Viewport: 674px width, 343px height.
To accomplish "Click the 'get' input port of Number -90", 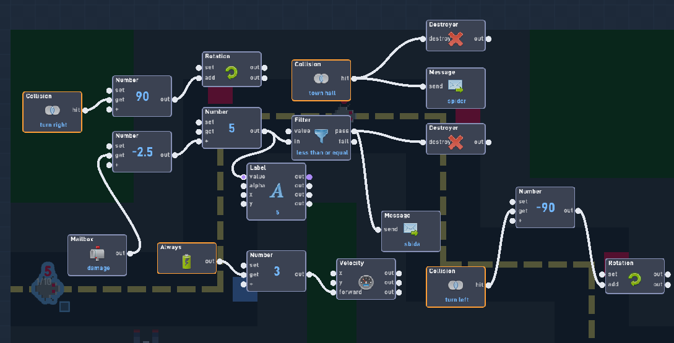I will (512, 211).
